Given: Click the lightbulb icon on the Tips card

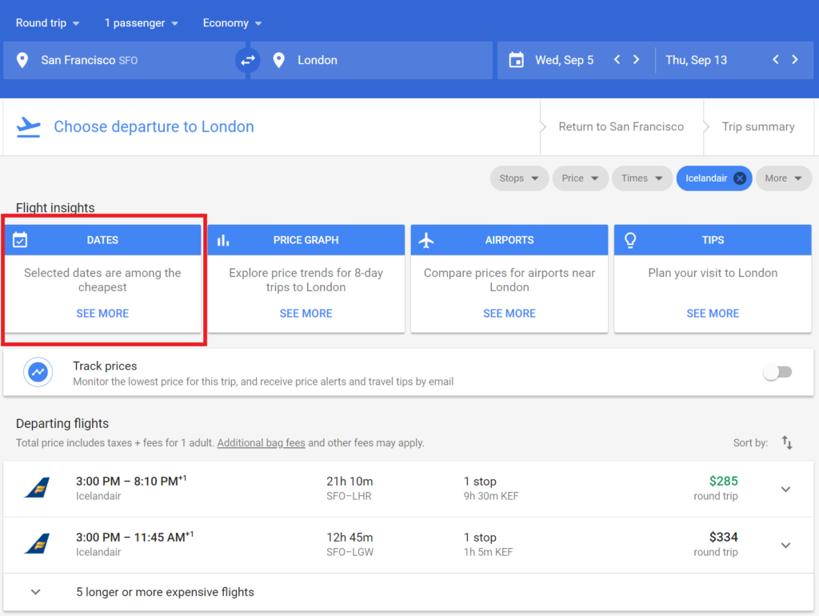Looking at the screenshot, I should [x=629, y=239].
